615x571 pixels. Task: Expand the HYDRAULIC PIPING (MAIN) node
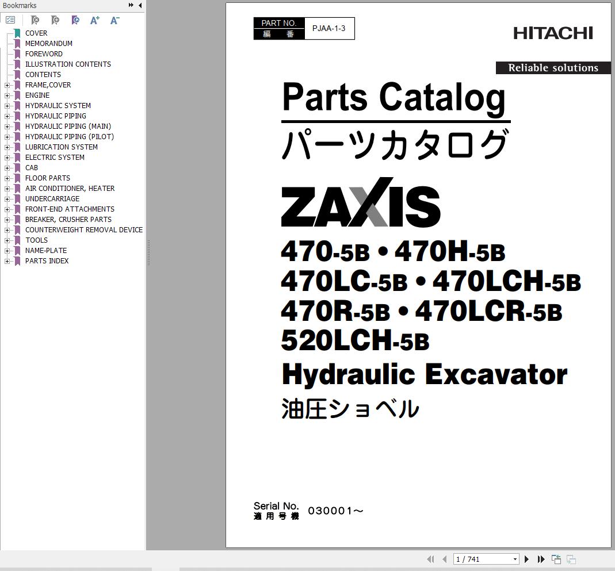pyautogui.click(x=7, y=127)
